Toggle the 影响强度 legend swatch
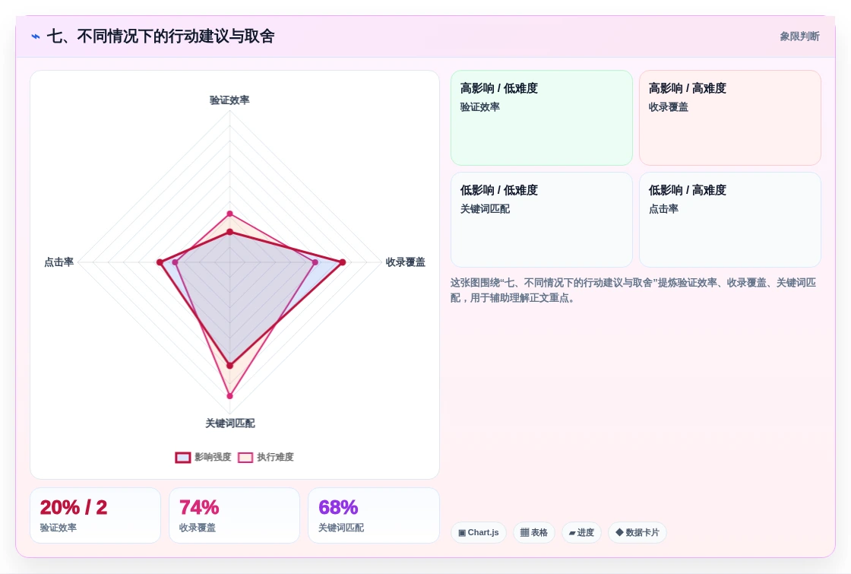 click(x=183, y=457)
